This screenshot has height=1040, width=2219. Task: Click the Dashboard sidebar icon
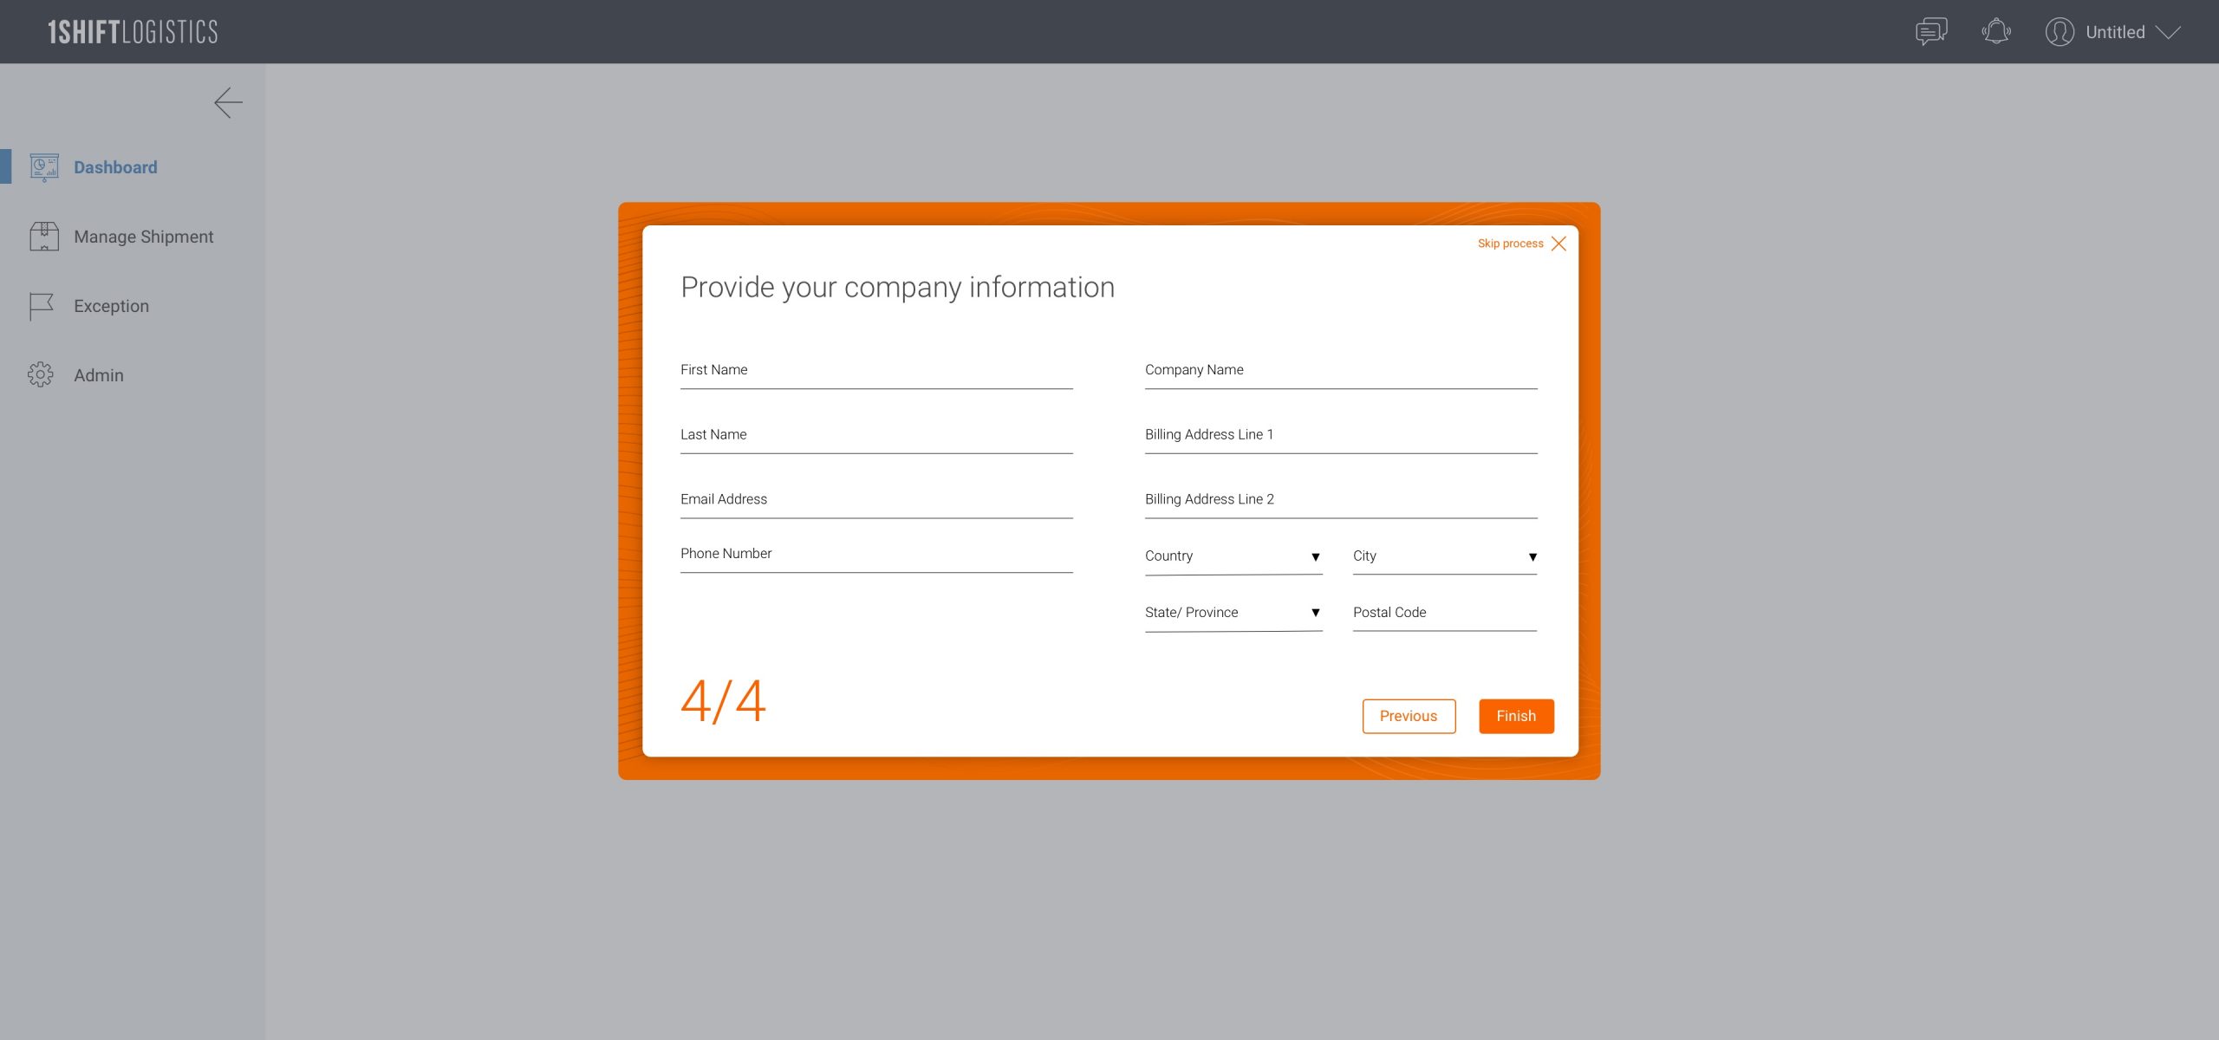pos(42,167)
